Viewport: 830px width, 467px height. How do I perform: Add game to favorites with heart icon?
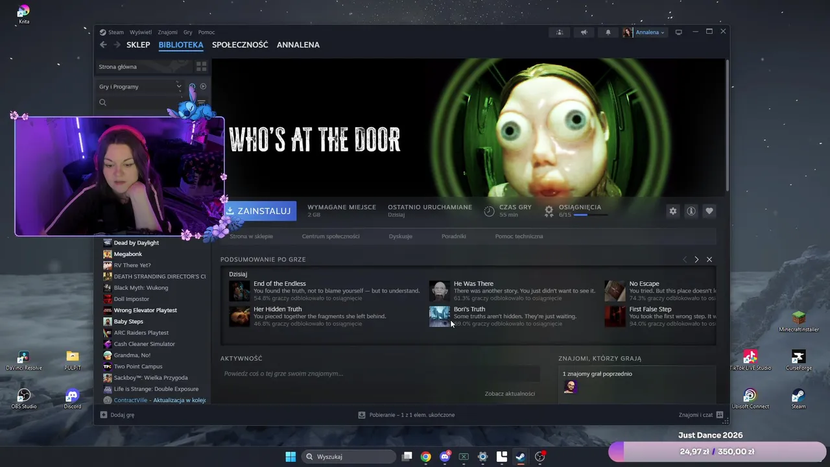click(x=709, y=211)
